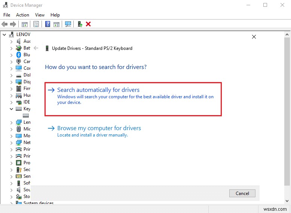Click the toolbar Forward arrow icon
The height and width of the screenshot is (213, 291).
click(13, 24)
